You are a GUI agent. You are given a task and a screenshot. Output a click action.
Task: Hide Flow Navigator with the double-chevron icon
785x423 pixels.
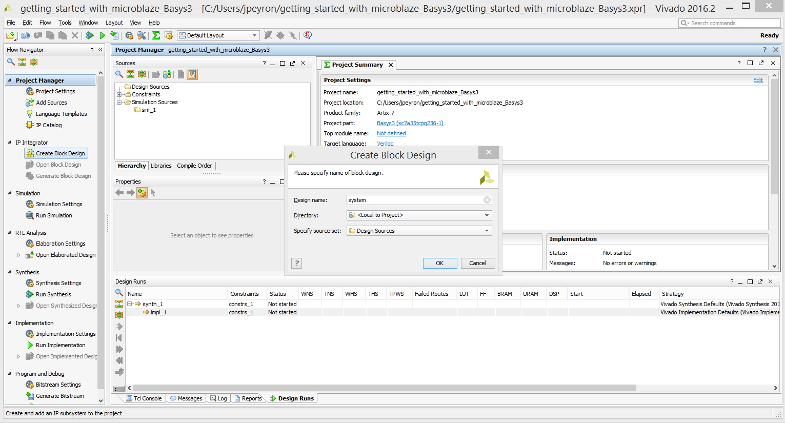click(100, 50)
